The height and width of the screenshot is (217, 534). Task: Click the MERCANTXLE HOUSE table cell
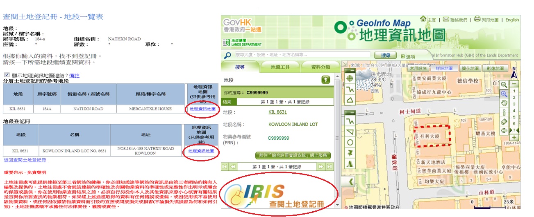[x=150, y=109]
